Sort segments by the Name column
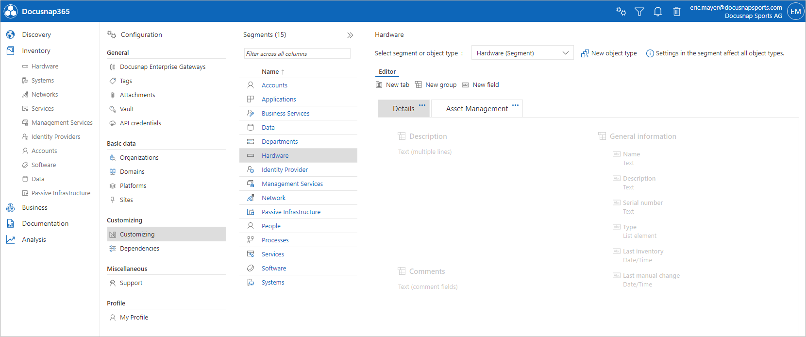This screenshot has height=337, width=806. (273, 72)
